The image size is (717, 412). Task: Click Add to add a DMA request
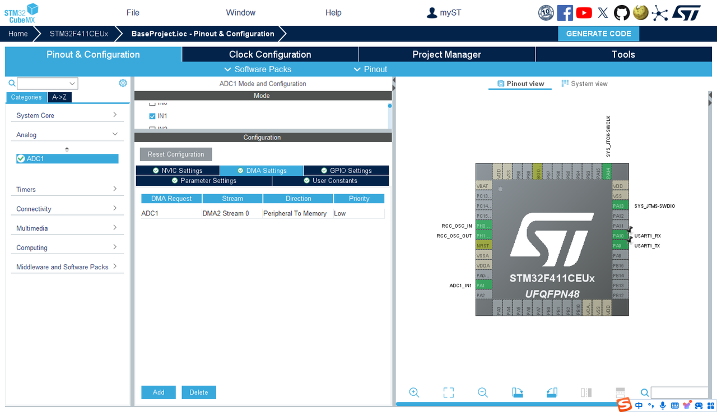pyautogui.click(x=159, y=392)
